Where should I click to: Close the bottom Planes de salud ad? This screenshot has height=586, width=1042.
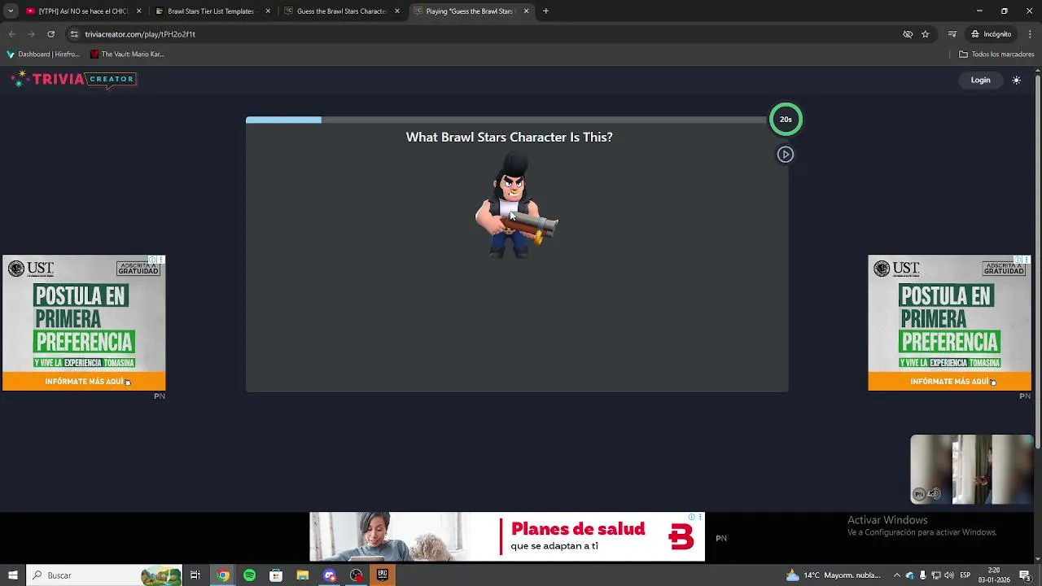coord(699,517)
